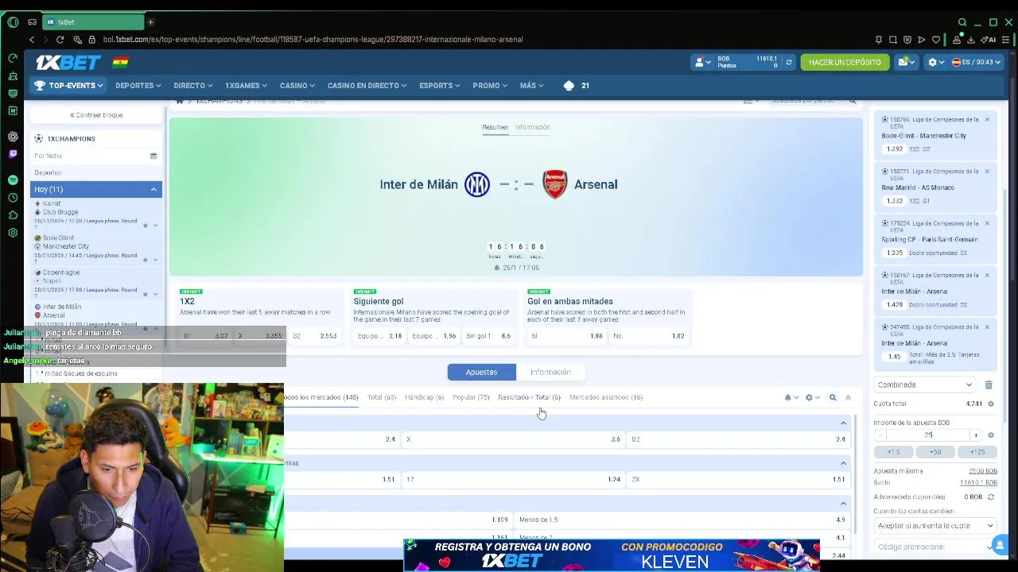Click the bet amount input field

click(x=928, y=435)
